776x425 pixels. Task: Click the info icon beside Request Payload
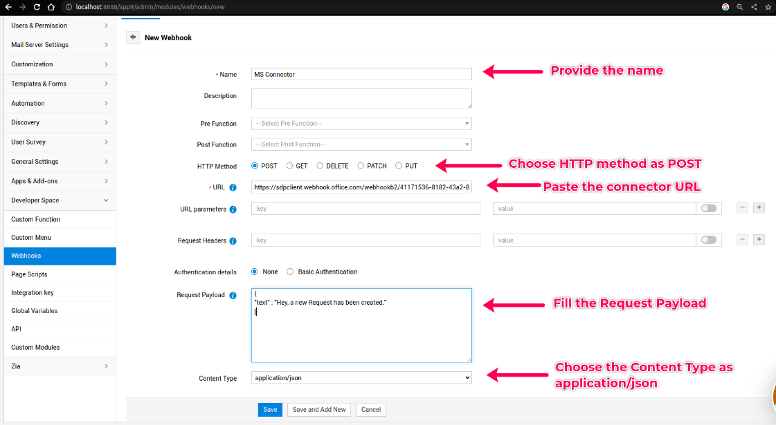pyautogui.click(x=233, y=295)
